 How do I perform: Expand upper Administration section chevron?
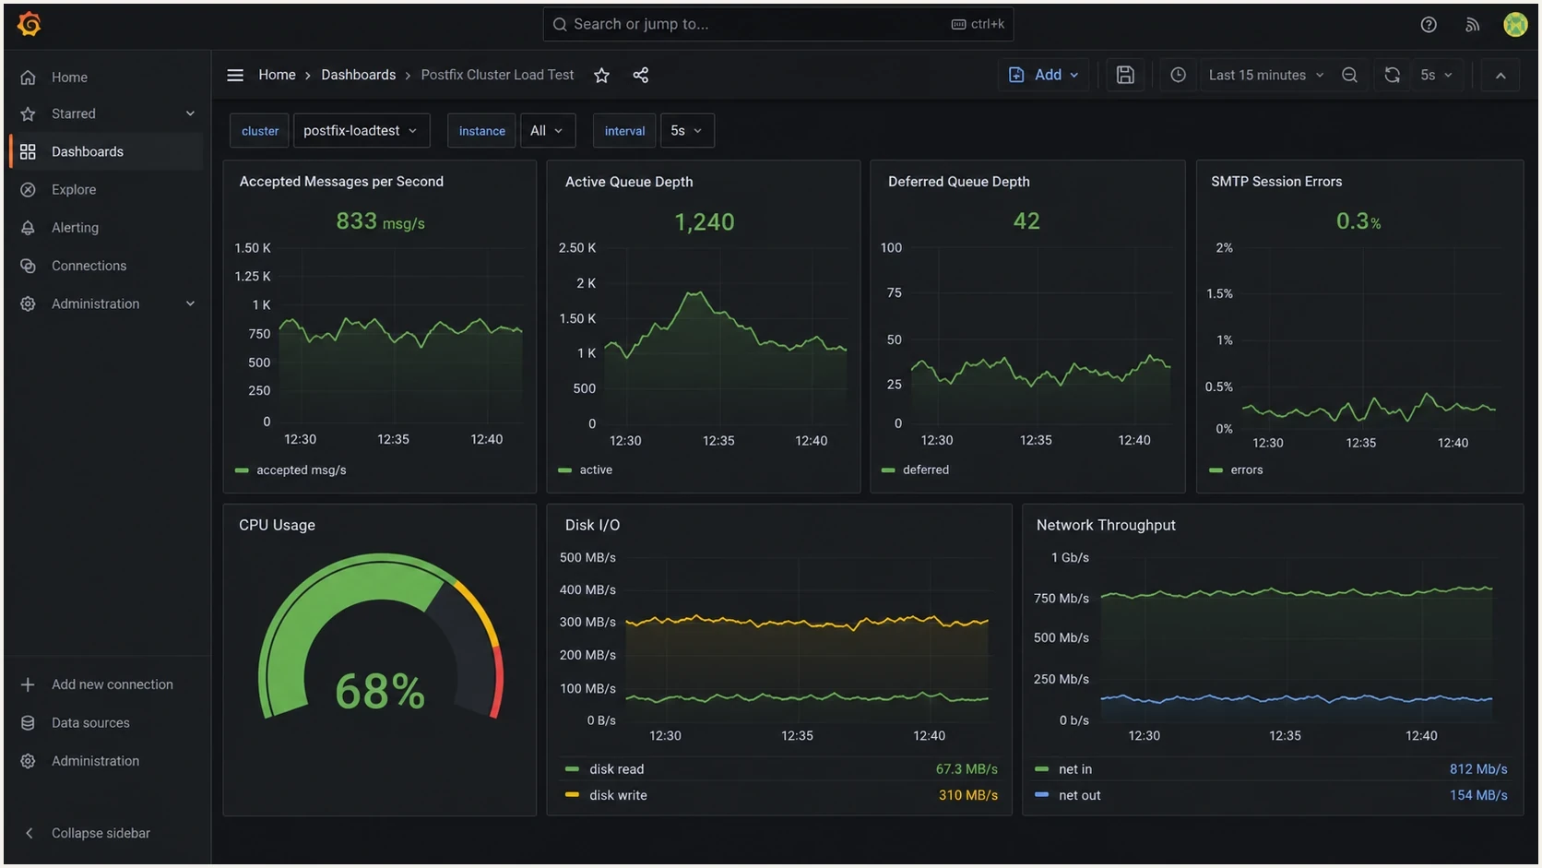(x=190, y=303)
